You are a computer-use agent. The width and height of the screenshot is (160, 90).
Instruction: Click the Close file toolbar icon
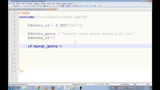21,6
